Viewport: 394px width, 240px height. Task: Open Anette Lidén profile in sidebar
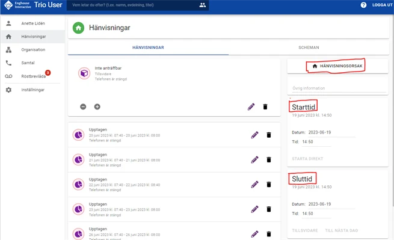[x=32, y=23]
